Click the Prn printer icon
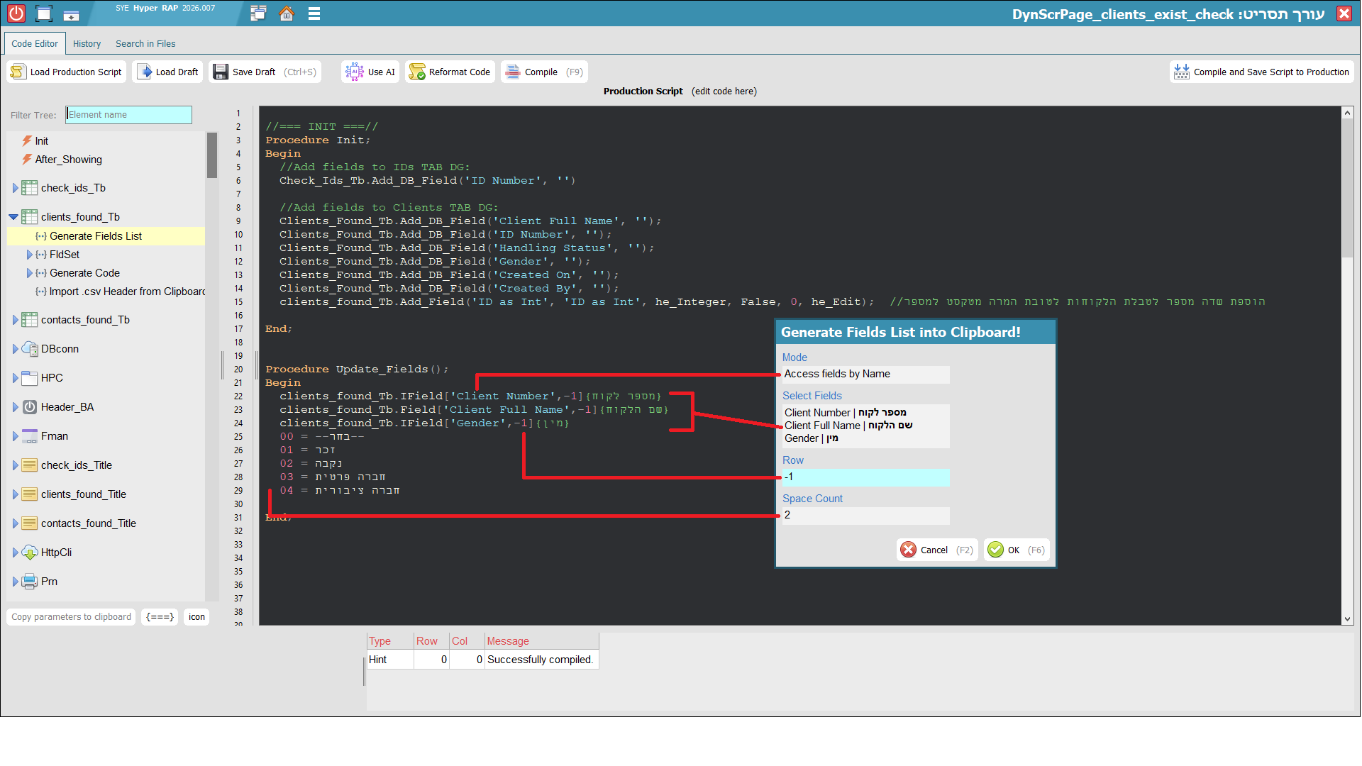The width and height of the screenshot is (1362, 766). 30,582
